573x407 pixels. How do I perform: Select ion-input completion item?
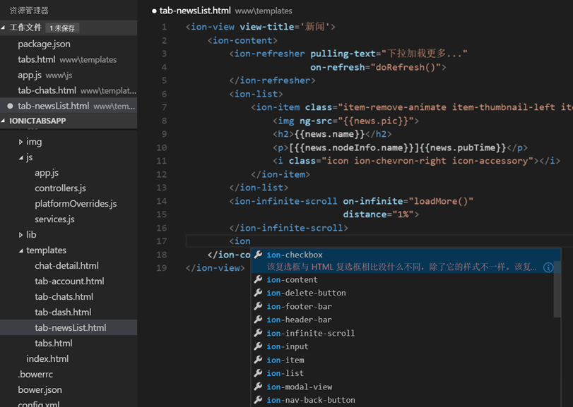(402, 346)
